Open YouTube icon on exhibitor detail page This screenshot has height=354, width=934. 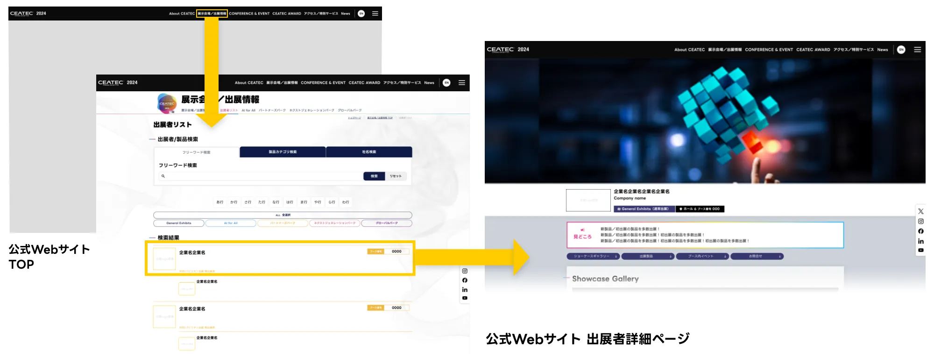coord(921,250)
